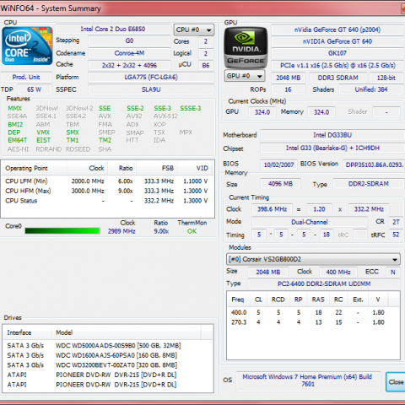This screenshot has height=405, width=405.
Task: Click the Prod. Unit button
Action: coord(26,77)
